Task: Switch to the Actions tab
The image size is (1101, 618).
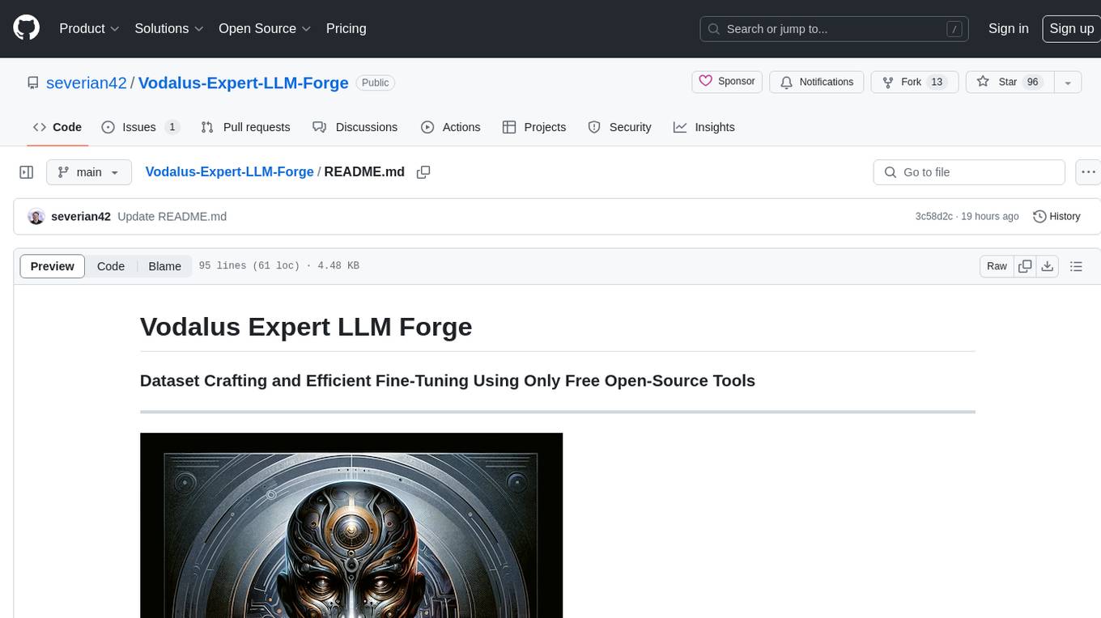Action: tap(451, 127)
